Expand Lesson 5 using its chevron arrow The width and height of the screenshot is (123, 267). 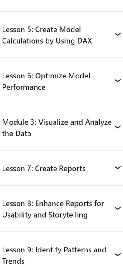pyautogui.click(x=118, y=34)
